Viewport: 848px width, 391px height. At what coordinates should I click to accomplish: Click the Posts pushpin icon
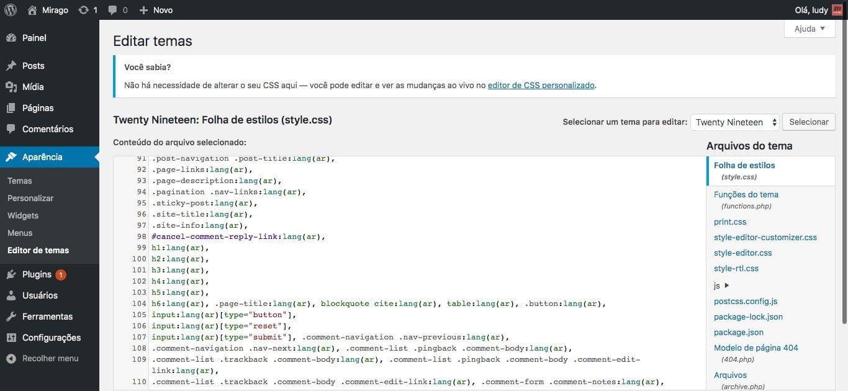(x=11, y=66)
